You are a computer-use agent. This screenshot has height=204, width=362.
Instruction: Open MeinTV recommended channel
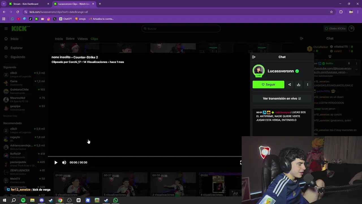[24, 180]
